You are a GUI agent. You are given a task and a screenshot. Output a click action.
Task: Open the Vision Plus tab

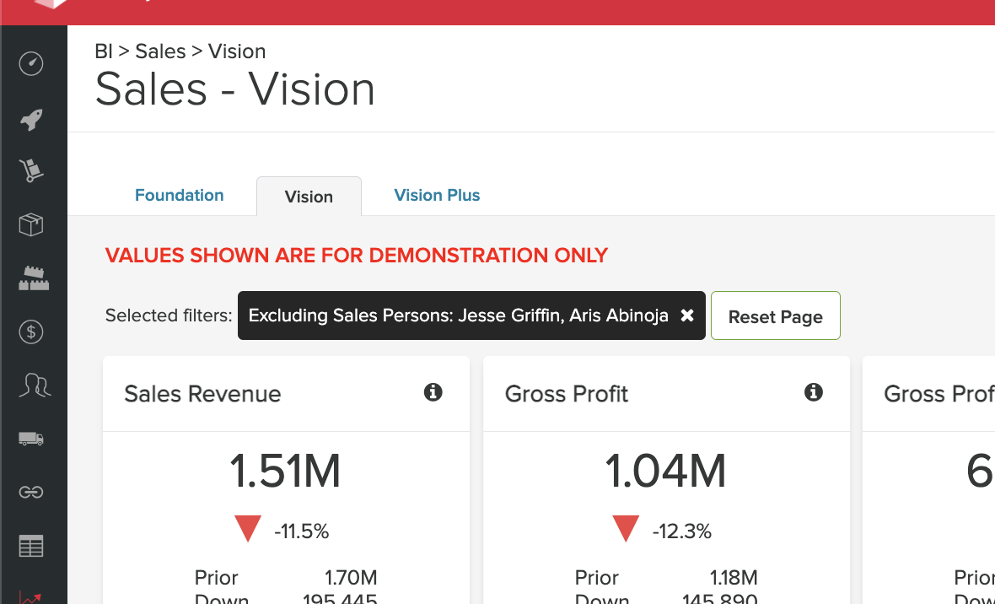(x=437, y=195)
